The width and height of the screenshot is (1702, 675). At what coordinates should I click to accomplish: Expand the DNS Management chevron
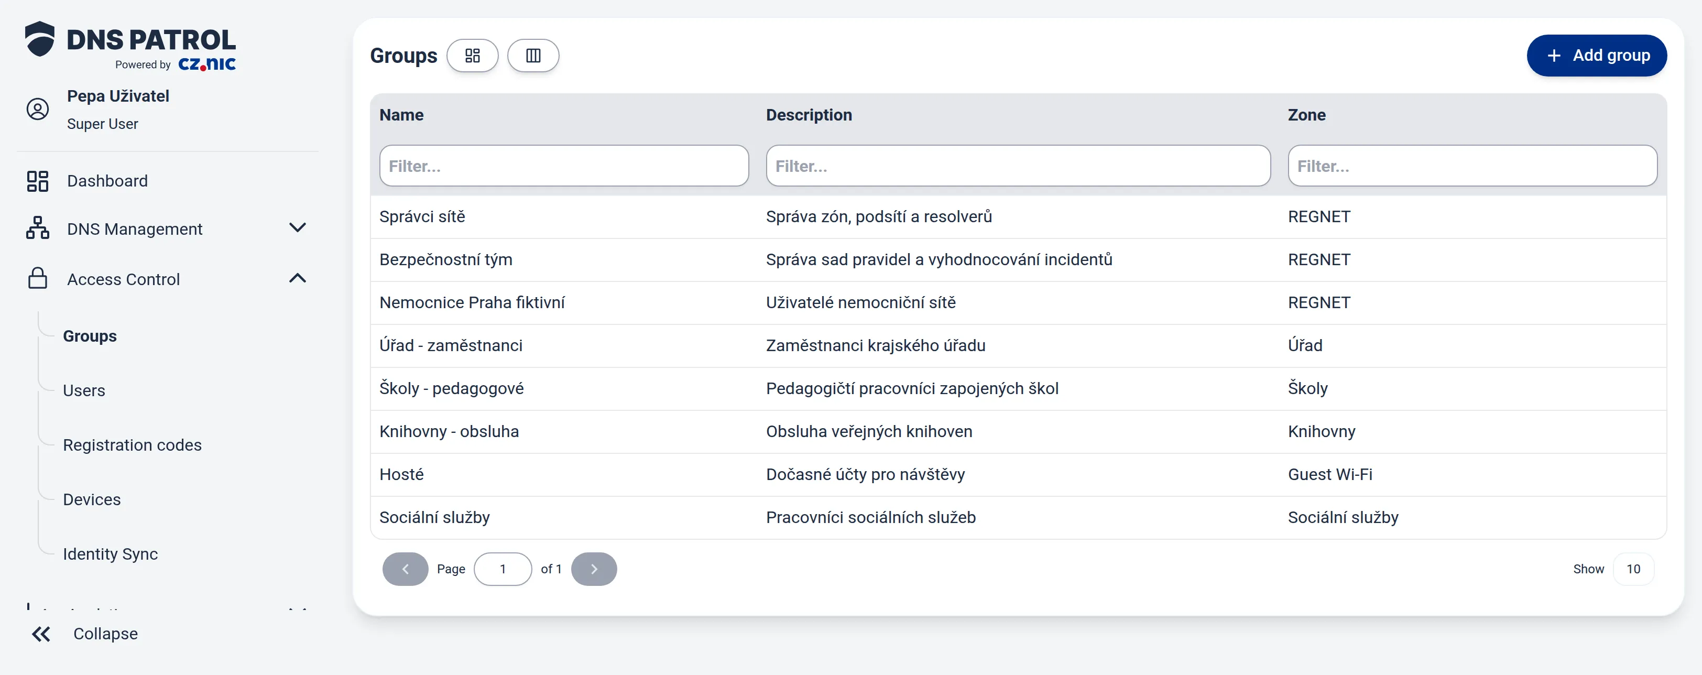(298, 228)
